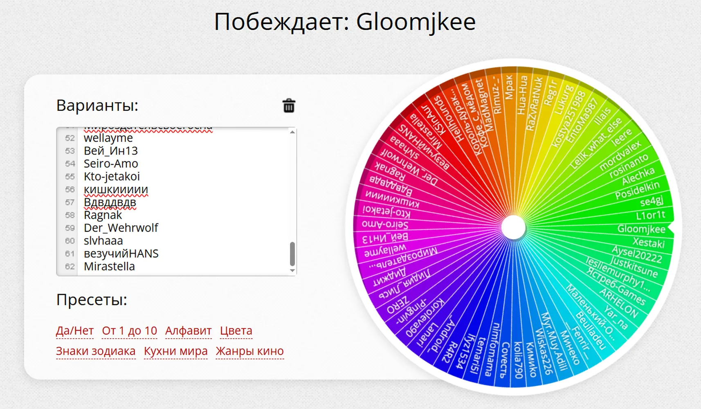The image size is (701, 409).
Task: Click the Кимико wheel segment
Action: click(530, 359)
